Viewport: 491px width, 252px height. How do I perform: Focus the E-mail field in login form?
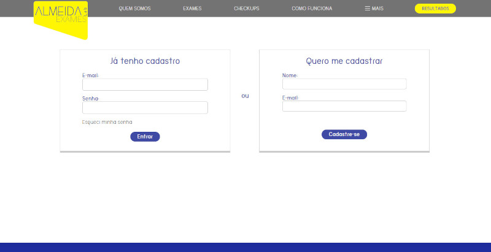[145, 85]
